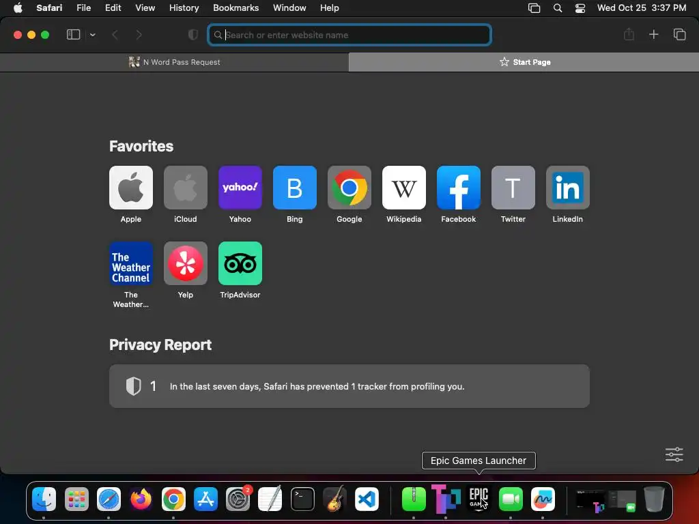Open the Trash in the Dock
699x524 pixels.
tap(654, 499)
